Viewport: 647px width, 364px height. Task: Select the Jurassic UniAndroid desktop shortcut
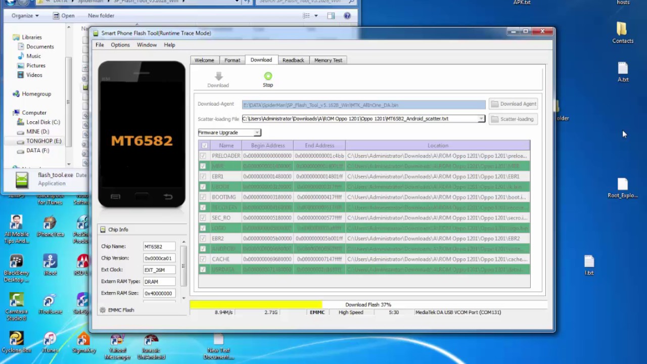pyautogui.click(x=151, y=346)
